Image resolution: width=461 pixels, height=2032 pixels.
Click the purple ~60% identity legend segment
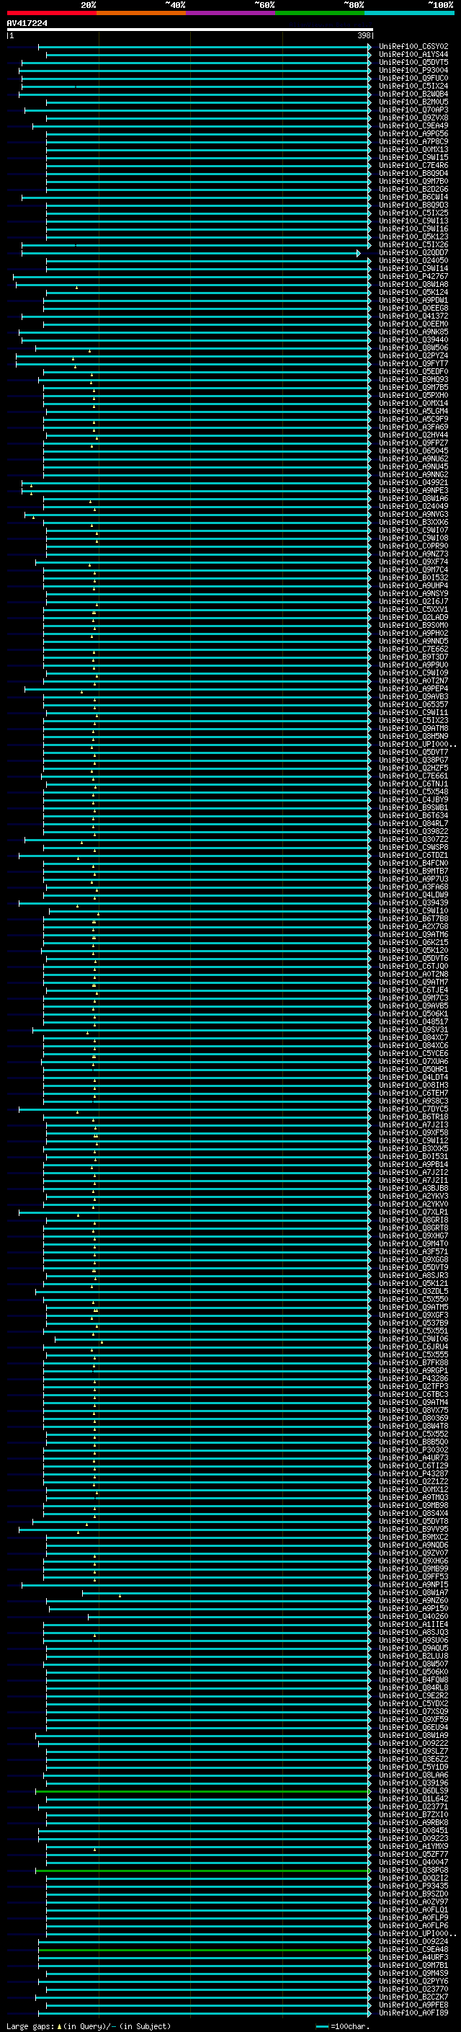click(231, 13)
